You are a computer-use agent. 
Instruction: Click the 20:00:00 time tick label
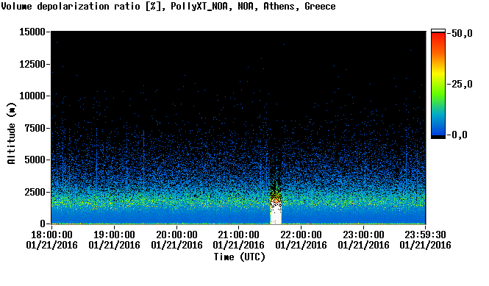tap(176, 235)
